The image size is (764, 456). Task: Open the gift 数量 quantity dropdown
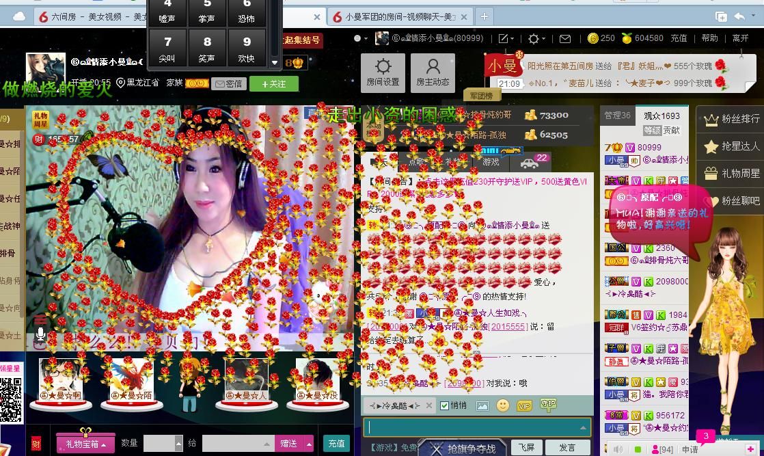179,444
